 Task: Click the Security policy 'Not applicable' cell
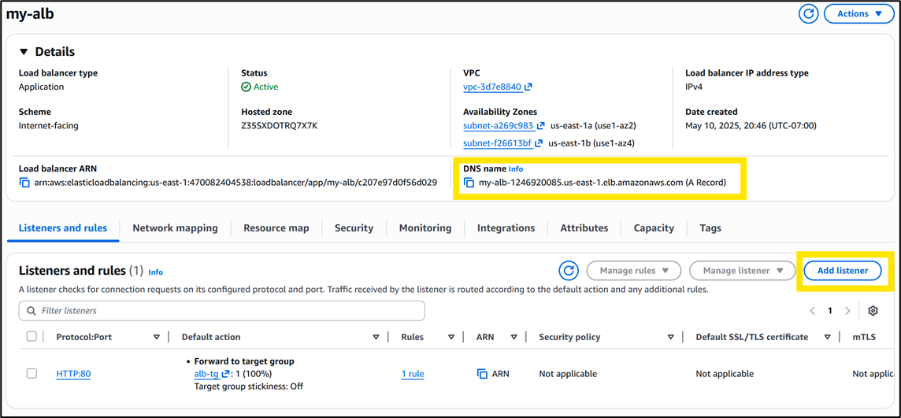tap(568, 374)
